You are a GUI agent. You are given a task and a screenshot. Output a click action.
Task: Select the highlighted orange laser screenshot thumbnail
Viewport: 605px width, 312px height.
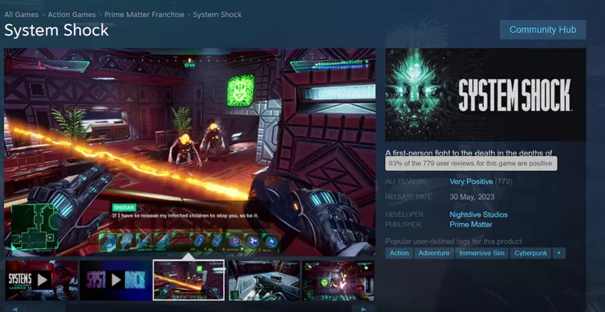[x=189, y=280]
